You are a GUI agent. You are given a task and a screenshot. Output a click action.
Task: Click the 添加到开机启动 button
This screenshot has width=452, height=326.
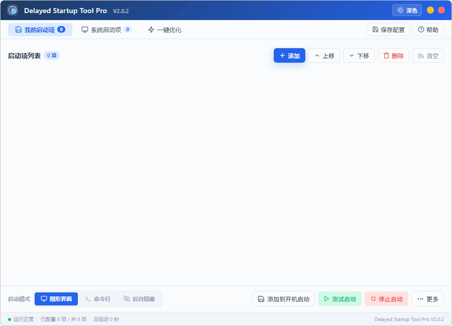[x=283, y=299]
